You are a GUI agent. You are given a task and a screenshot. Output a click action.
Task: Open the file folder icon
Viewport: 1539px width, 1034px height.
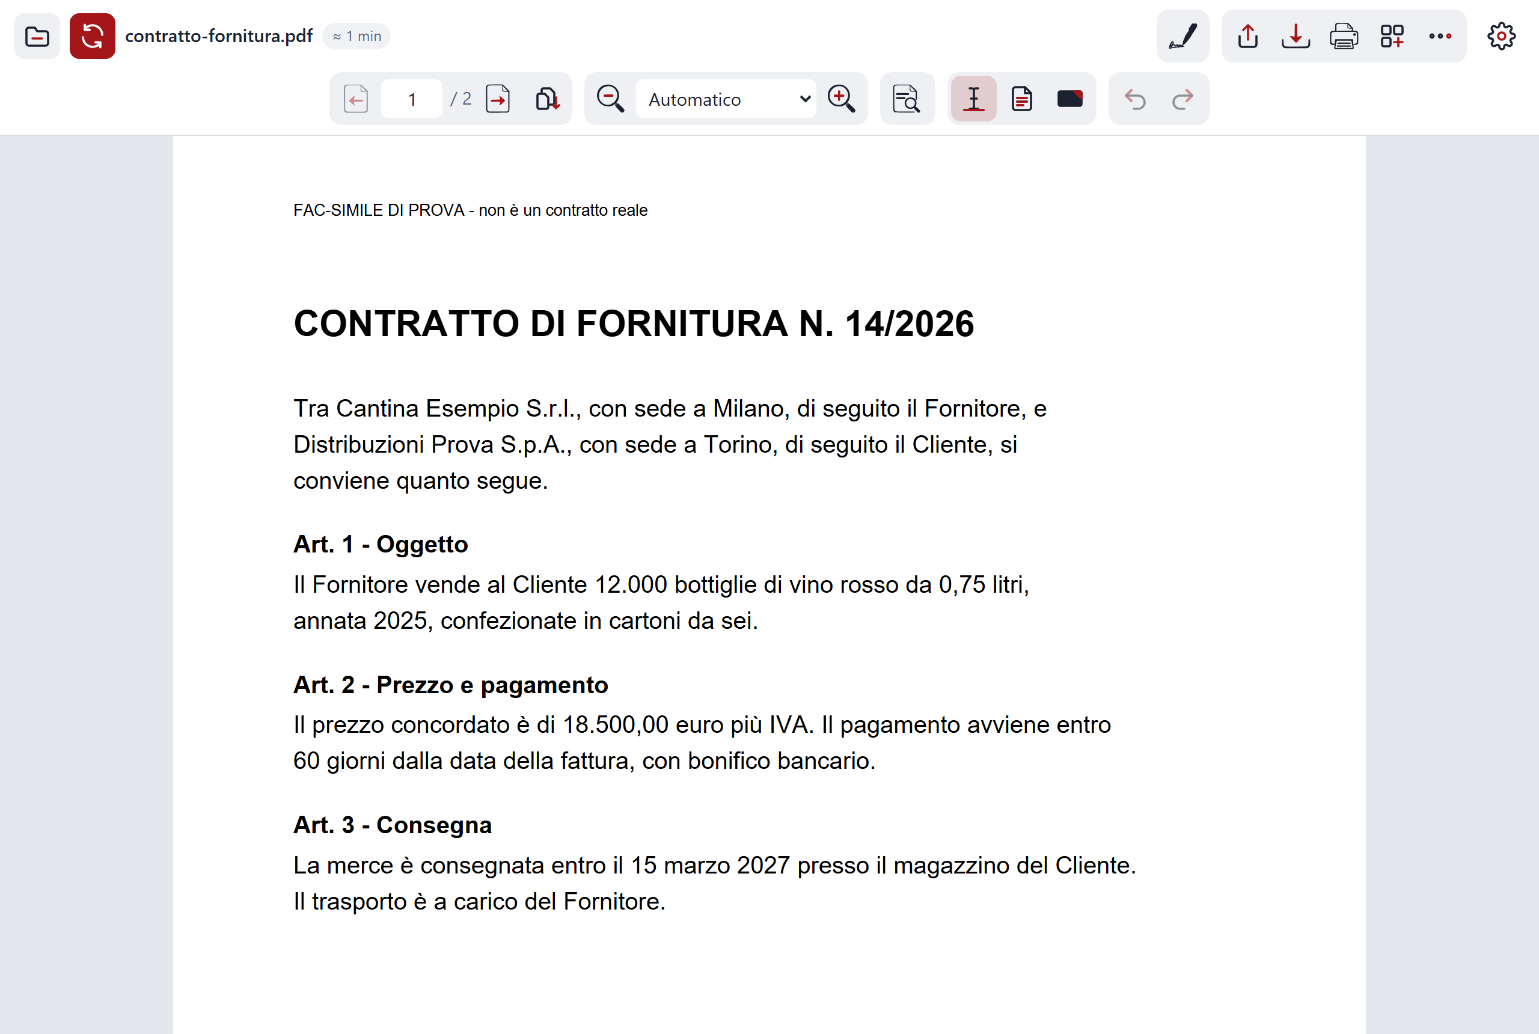click(37, 36)
